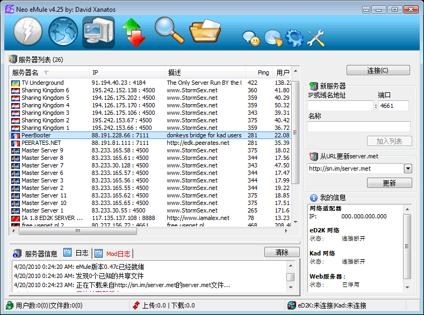This screenshot has width=424, height=315.
Task: Select the Sharing Kingdom 6 server row
Action: (x=150, y=90)
